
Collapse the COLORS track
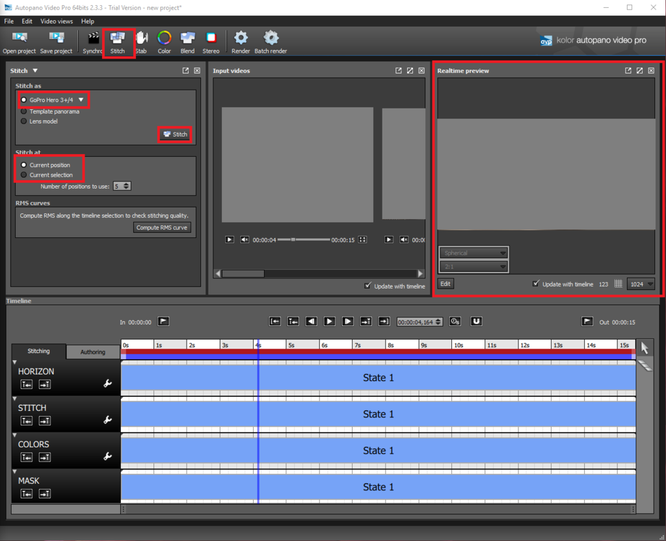click(14, 435)
